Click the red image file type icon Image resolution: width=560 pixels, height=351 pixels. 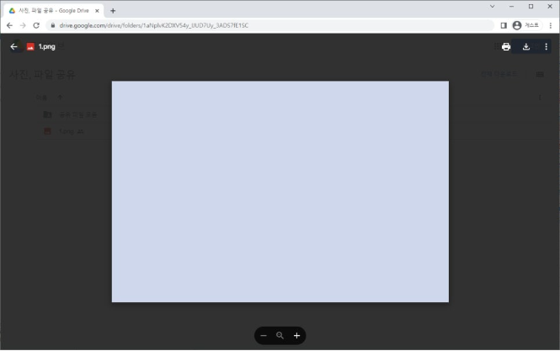pos(30,46)
